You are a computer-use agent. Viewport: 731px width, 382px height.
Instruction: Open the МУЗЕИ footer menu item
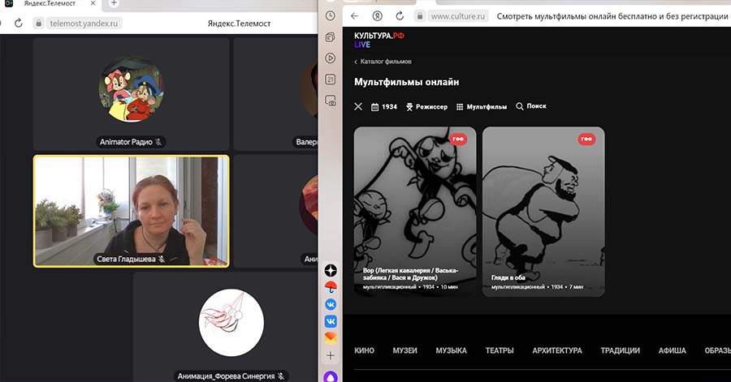tap(404, 350)
